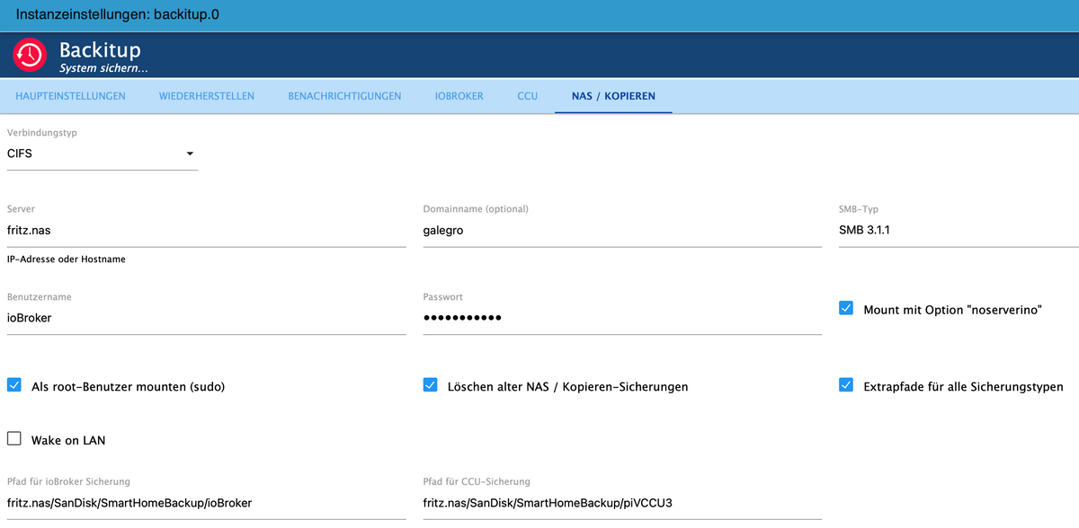Focus the Benutzername field with ioBroker
1079x528 pixels.
tap(207, 318)
